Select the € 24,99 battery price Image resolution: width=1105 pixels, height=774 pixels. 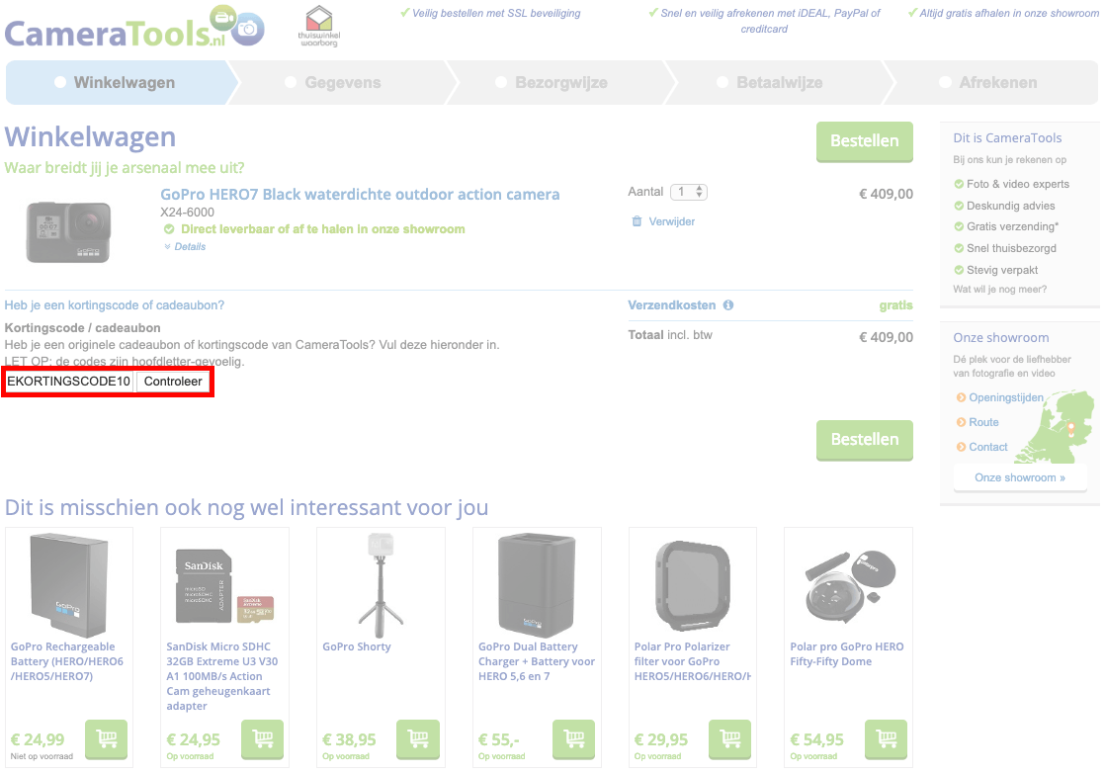[38, 739]
